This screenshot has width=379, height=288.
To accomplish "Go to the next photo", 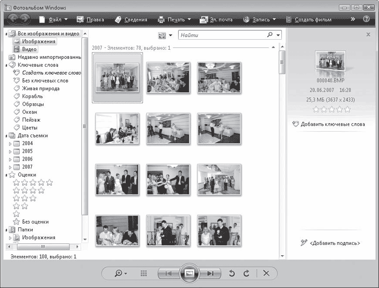I will click(211, 273).
